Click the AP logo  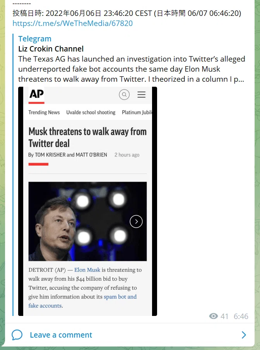(36, 95)
